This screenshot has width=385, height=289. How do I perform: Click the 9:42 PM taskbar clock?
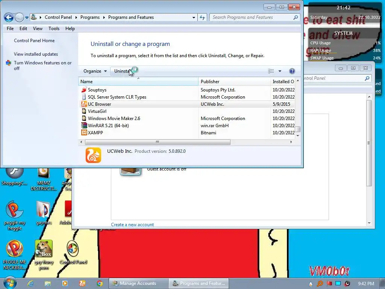coord(366,284)
